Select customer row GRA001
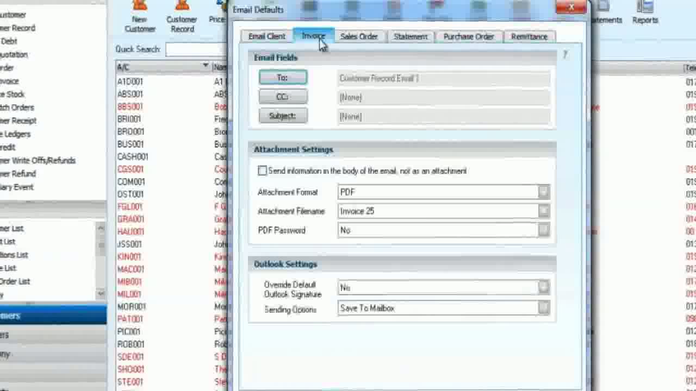The image size is (696, 391). tap(130, 219)
